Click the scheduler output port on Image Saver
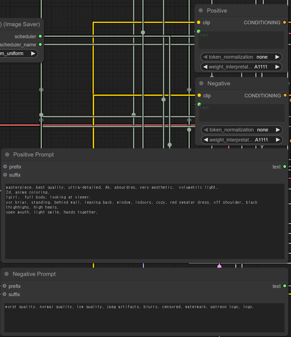 tap(40, 36)
